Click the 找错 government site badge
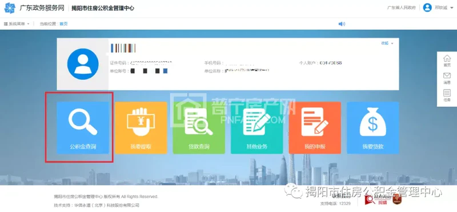The height and width of the screenshot is (212, 457). (x=378, y=200)
